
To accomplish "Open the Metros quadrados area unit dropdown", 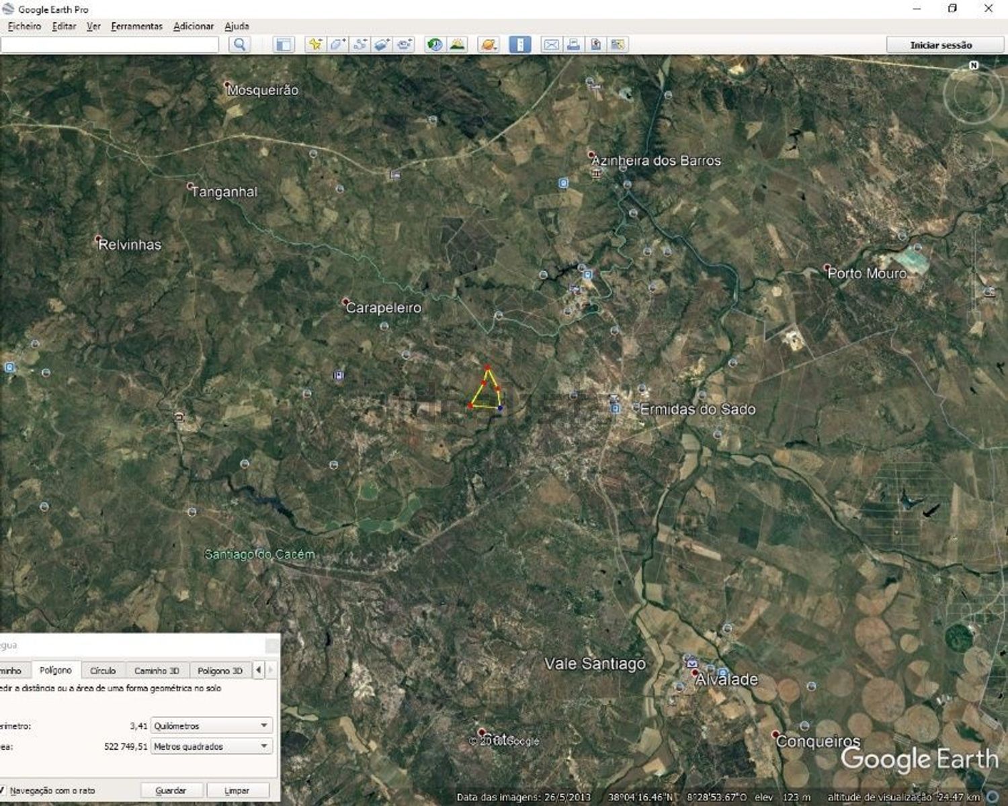I will 211,746.
